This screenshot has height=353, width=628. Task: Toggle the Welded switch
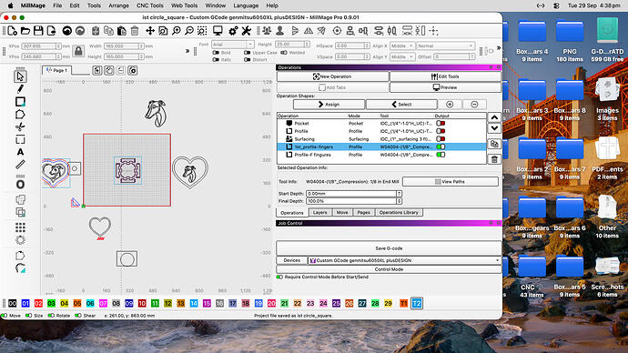click(284, 53)
